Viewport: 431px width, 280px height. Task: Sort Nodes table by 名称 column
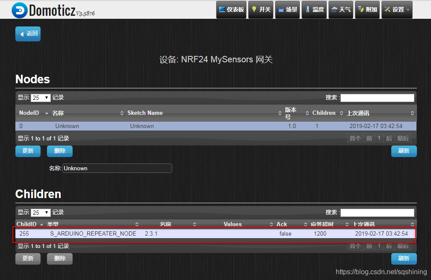coord(88,113)
